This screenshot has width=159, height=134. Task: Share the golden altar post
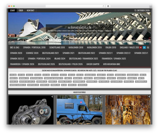[149, 97]
